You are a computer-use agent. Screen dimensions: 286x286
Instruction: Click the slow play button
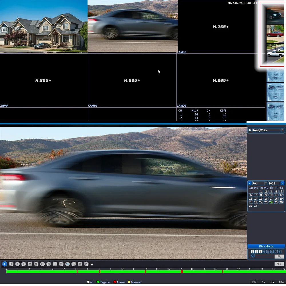click(x=24, y=264)
